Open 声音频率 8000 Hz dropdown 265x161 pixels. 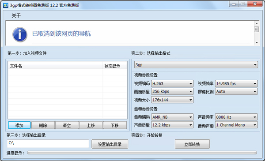coord(236,117)
